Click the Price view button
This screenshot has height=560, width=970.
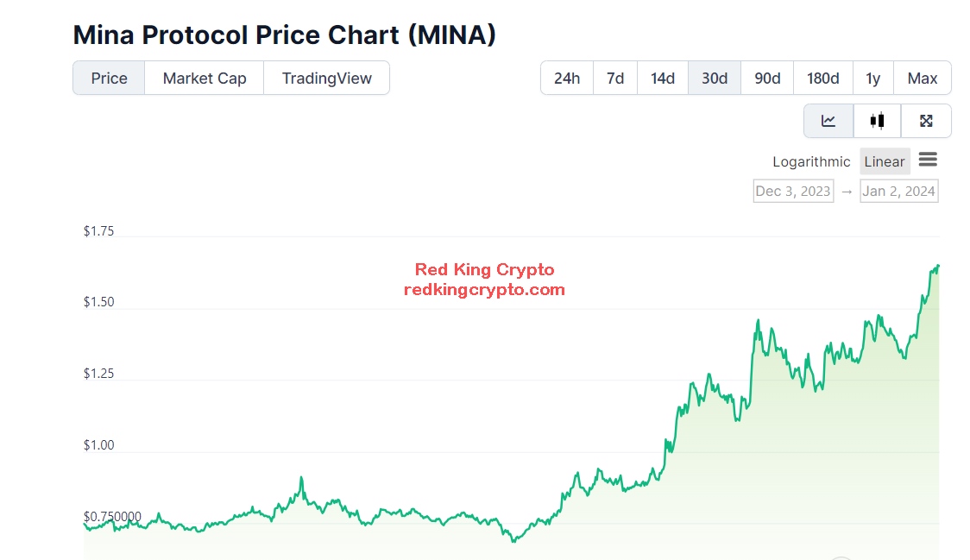pos(108,78)
